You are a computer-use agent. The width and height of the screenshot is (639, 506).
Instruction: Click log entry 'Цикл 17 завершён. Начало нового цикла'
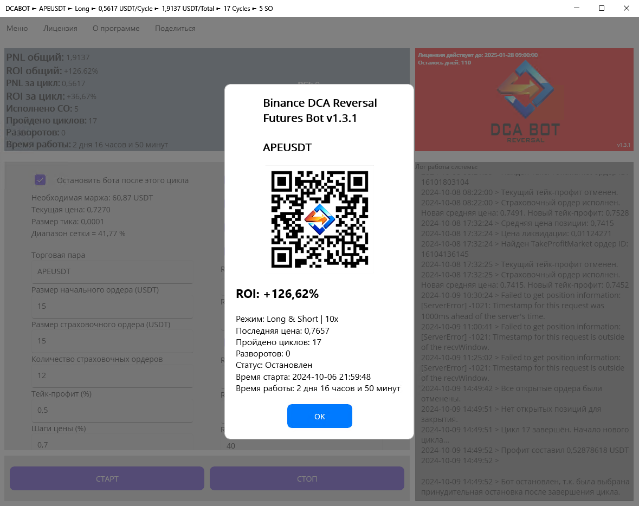pyautogui.click(x=525, y=434)
